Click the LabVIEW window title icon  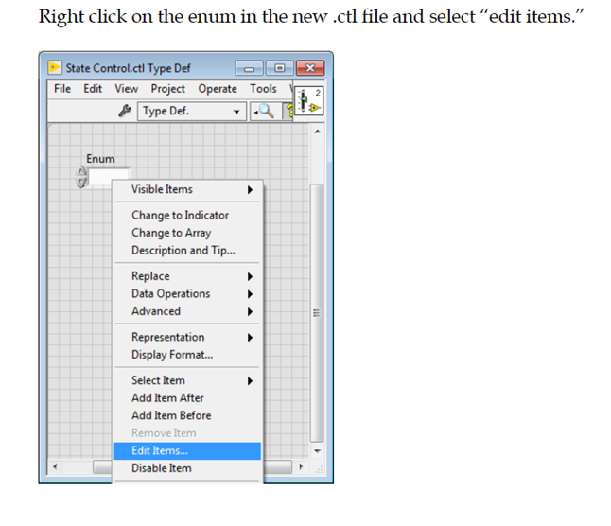[55, 68]
